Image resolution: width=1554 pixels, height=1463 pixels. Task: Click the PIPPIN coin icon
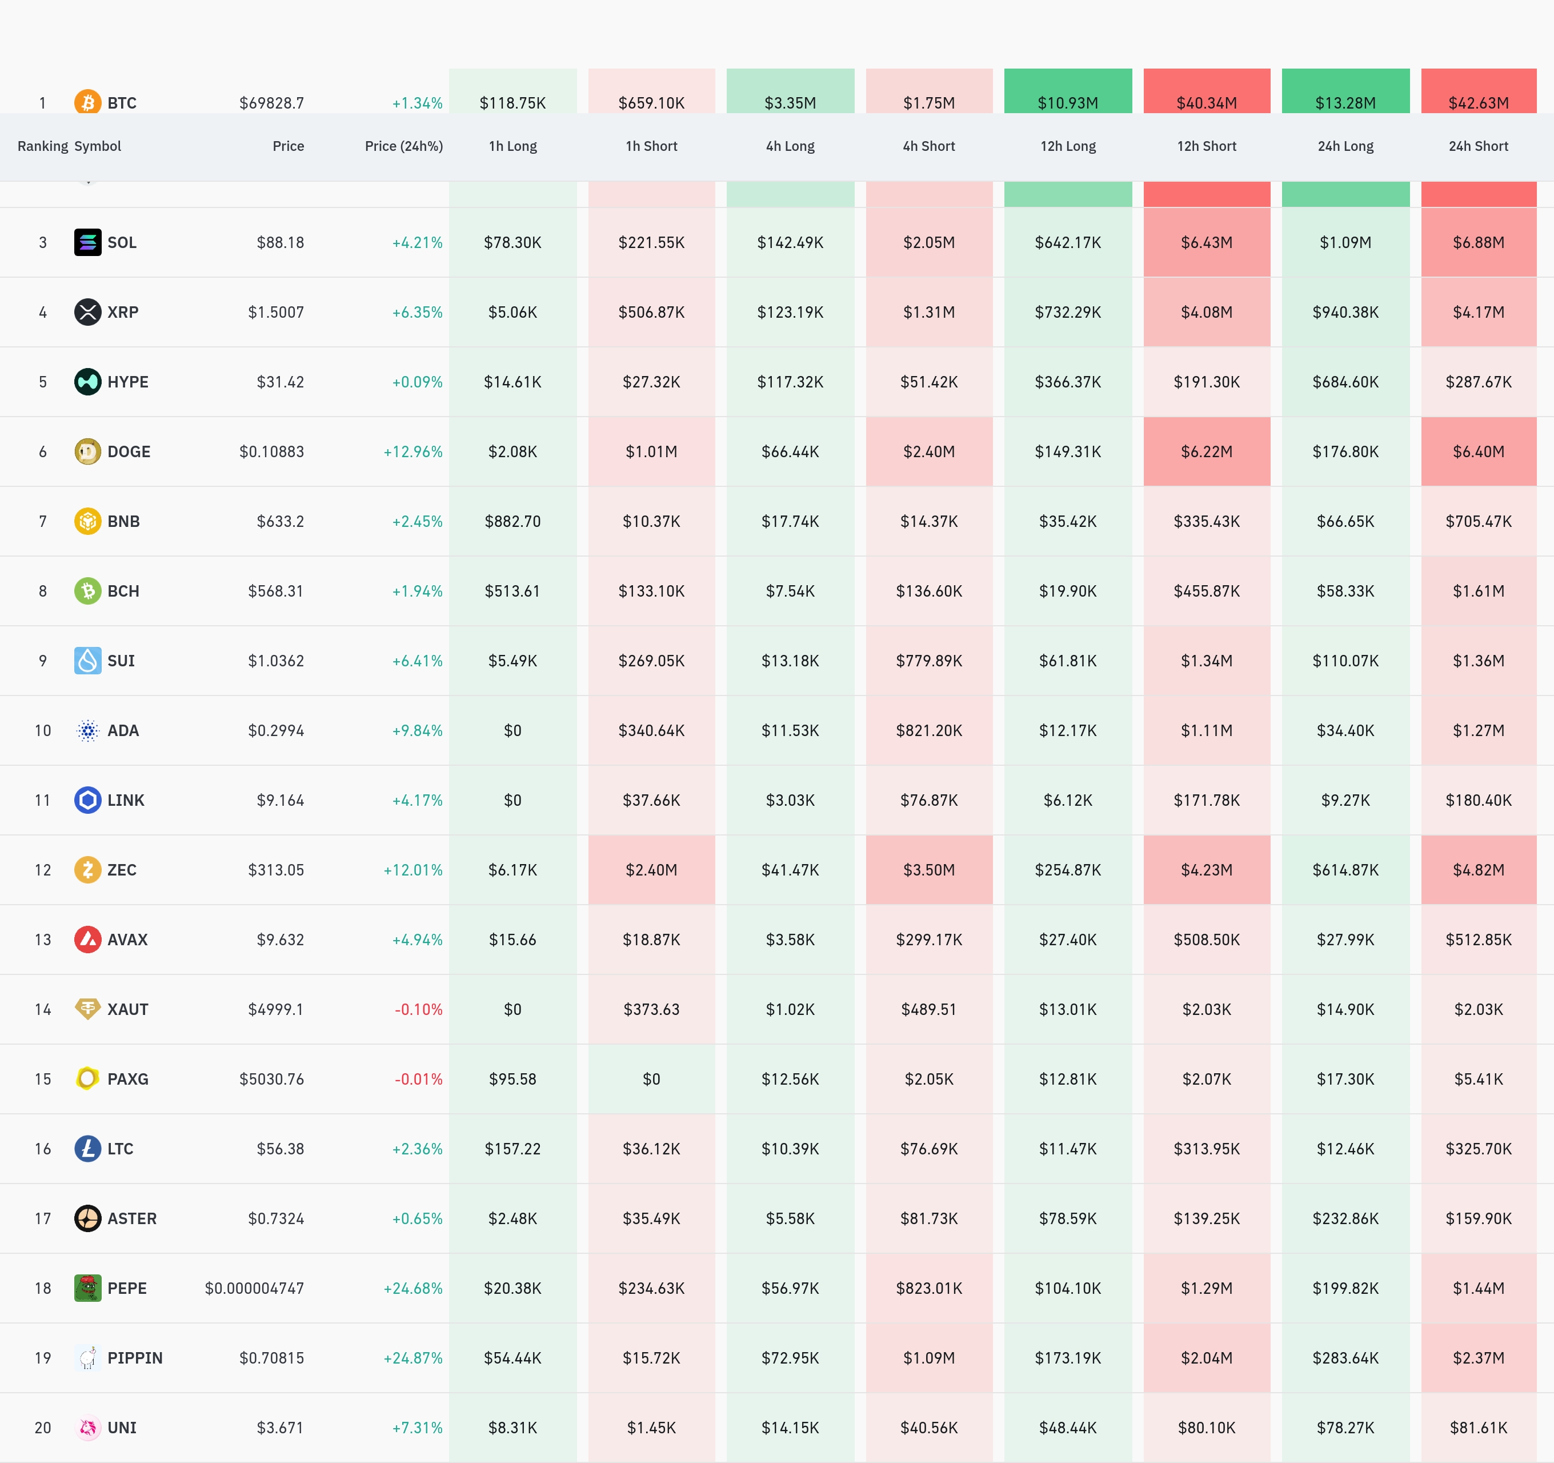point(87,1357)
